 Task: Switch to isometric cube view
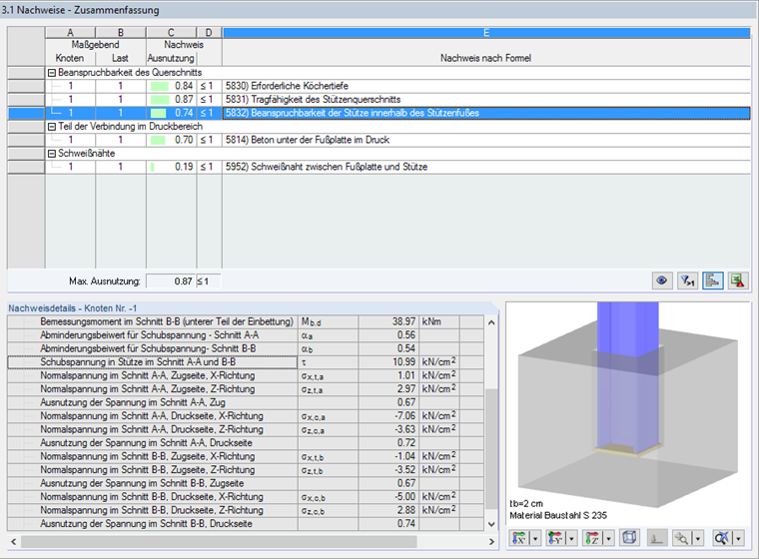629,538
